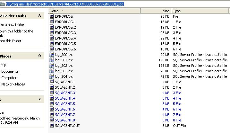Select the SQLAGENT.5 file icon
230x133 pixels.
(x=52, y=104)
